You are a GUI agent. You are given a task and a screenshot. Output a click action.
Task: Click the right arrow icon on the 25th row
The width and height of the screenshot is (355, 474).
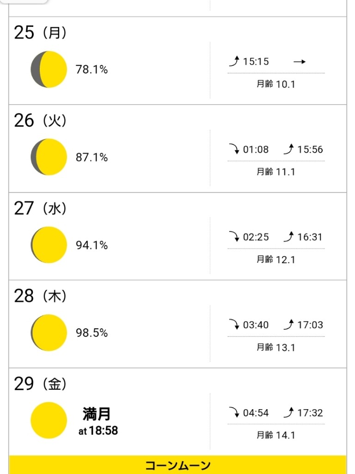(x=300, y=62)
